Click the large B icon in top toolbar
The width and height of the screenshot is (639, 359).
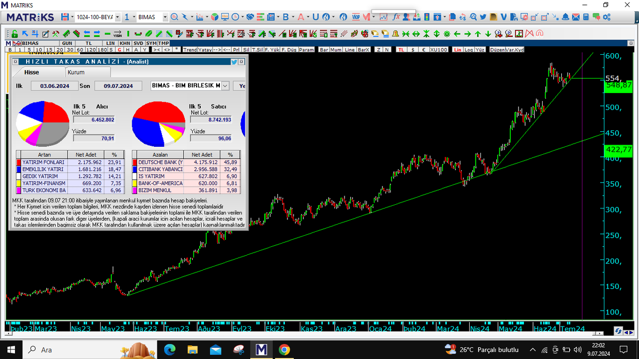tap(285, 17)
